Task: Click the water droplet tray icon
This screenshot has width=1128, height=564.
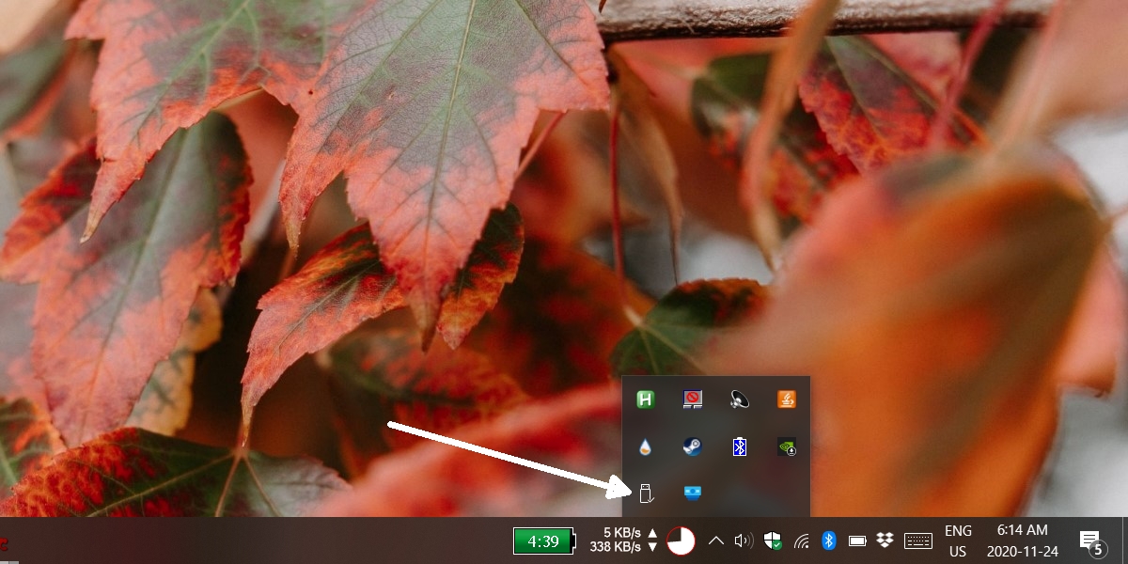Action: (x=646, y=447)
